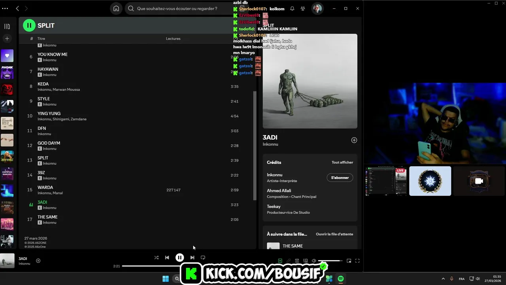Viewport: 506px width, 285px height.
Task: Add current track via player bar plus
Action: point(38,260)
